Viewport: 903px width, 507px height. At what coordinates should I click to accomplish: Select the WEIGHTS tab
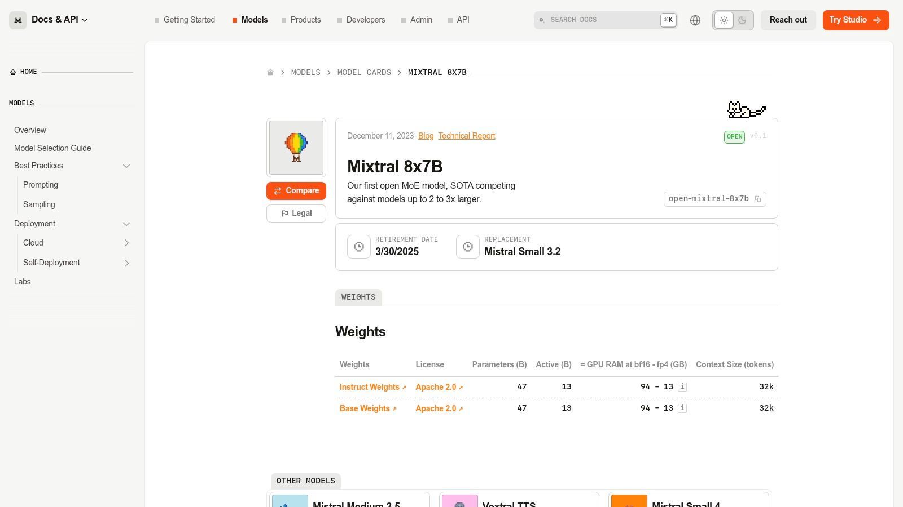coord(358,297)
